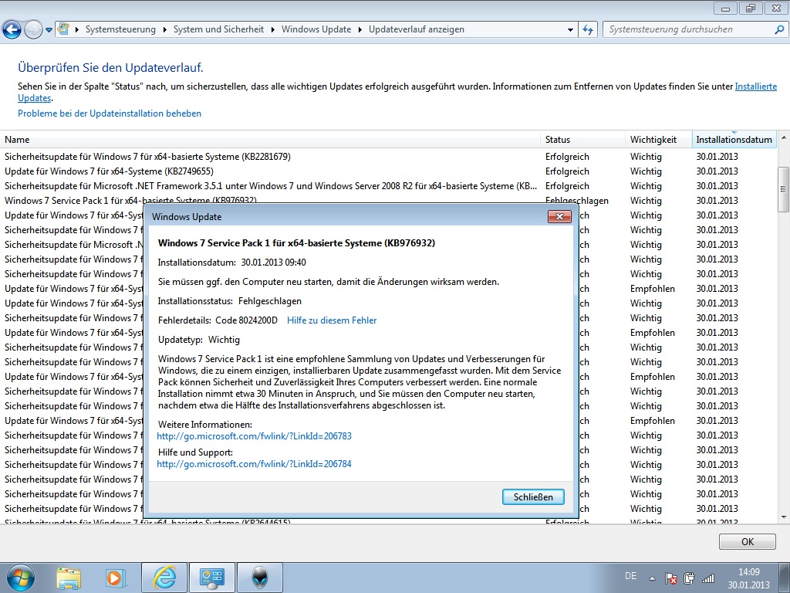The height and width of the screenshot is (593, 790).
Task: Launch Windows Media Player from the taskbar
Action: [114, 578]
